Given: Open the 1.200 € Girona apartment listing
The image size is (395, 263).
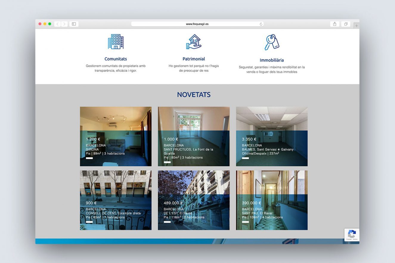Looking at the screenshot, I should click(116, 136).
